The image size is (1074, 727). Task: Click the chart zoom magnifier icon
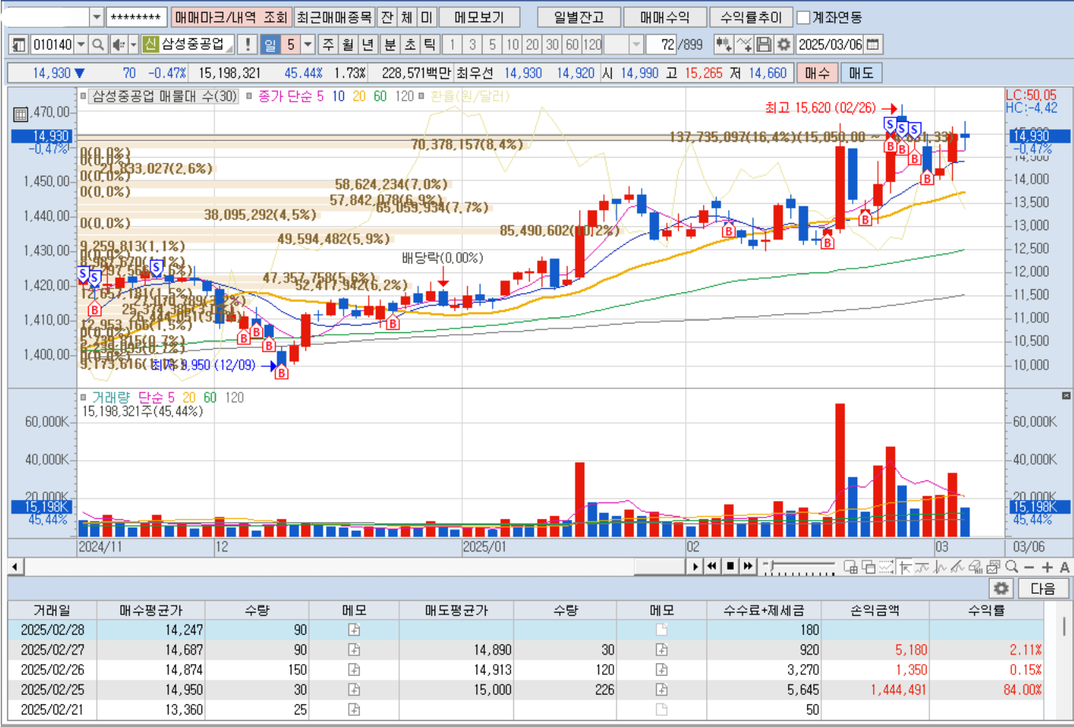tap(1012, 566)
